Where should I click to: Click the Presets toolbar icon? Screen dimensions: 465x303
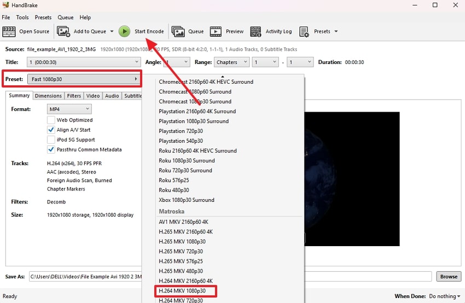pos(304,31)
